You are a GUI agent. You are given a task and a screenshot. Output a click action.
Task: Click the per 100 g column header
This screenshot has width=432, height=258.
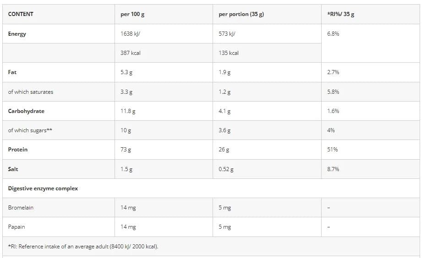[132, 14]
